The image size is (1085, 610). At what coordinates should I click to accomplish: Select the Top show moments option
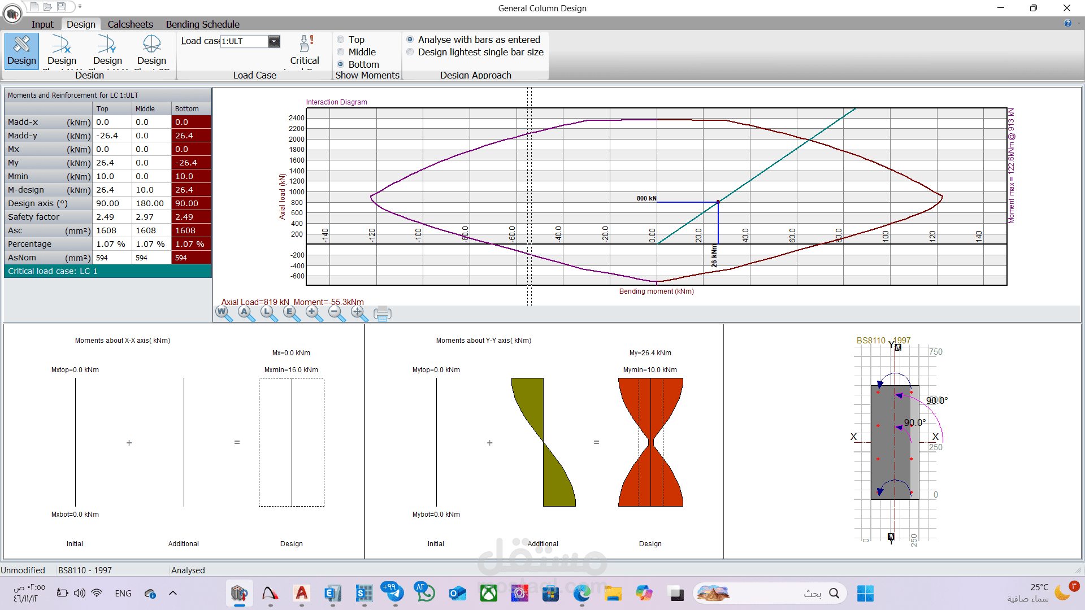[341, 40]
